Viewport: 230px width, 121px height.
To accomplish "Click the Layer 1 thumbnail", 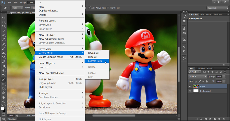I will (196, 86).
